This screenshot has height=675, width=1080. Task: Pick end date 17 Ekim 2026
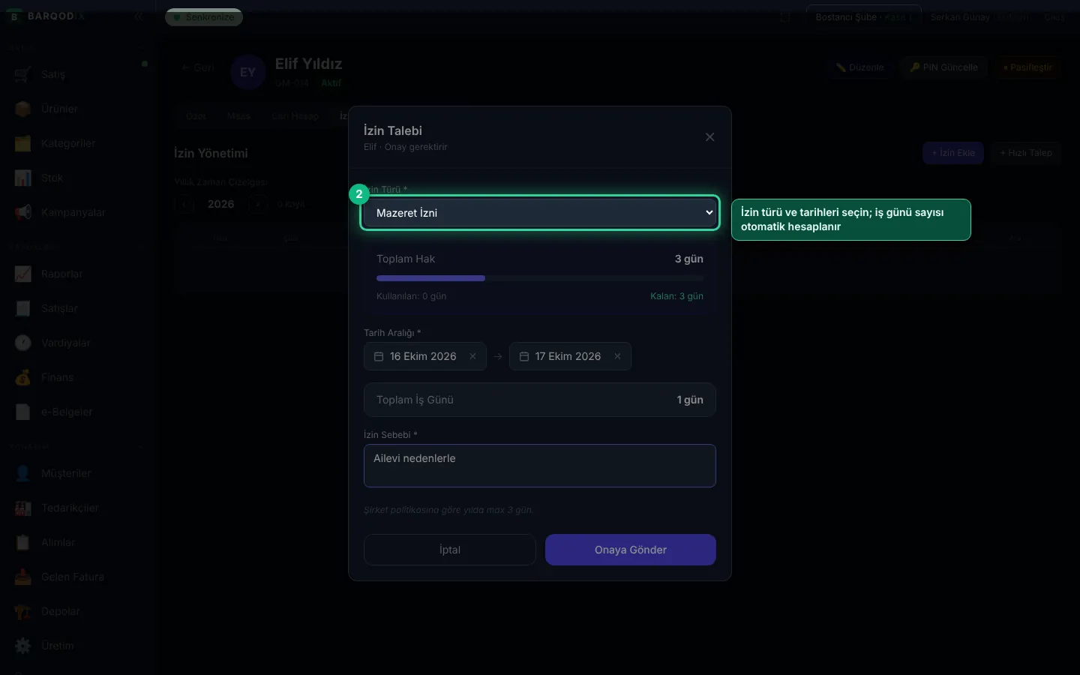point(570,356)
